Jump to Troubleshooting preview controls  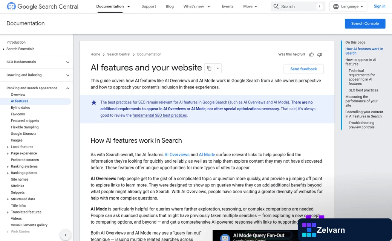[x=361, y=125]
